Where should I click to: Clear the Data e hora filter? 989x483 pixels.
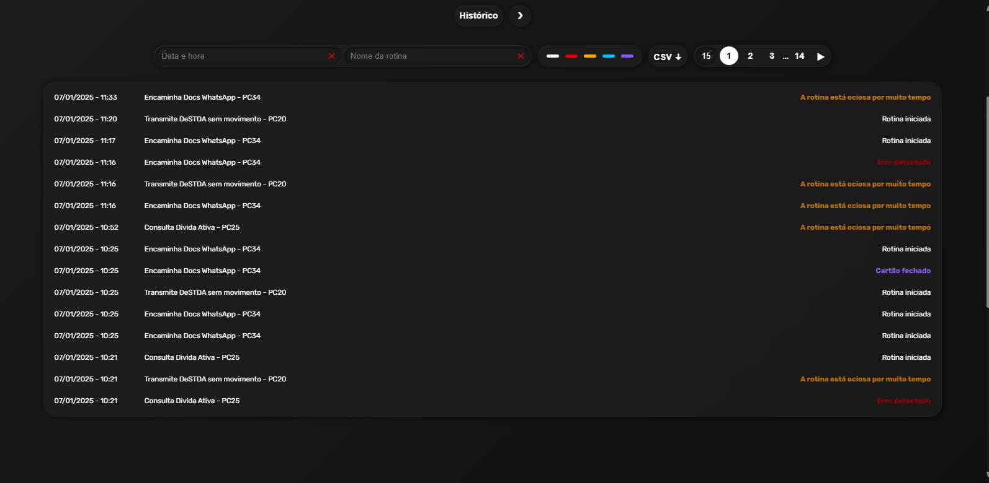(331, 56)
